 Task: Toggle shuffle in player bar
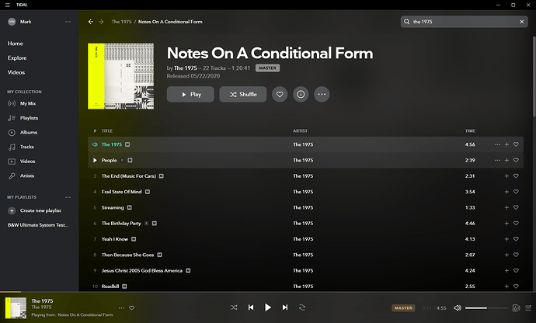click(234, 307)
